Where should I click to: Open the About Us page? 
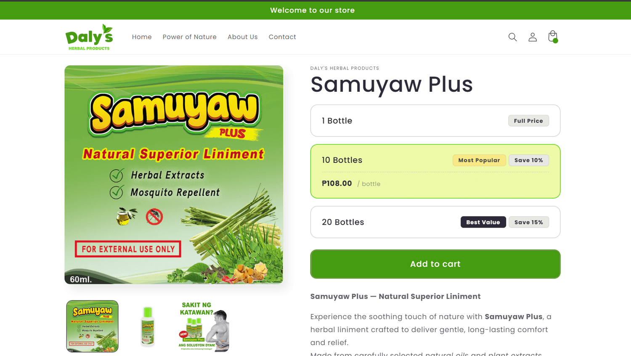pyautogui.click(x=243, y=37)
